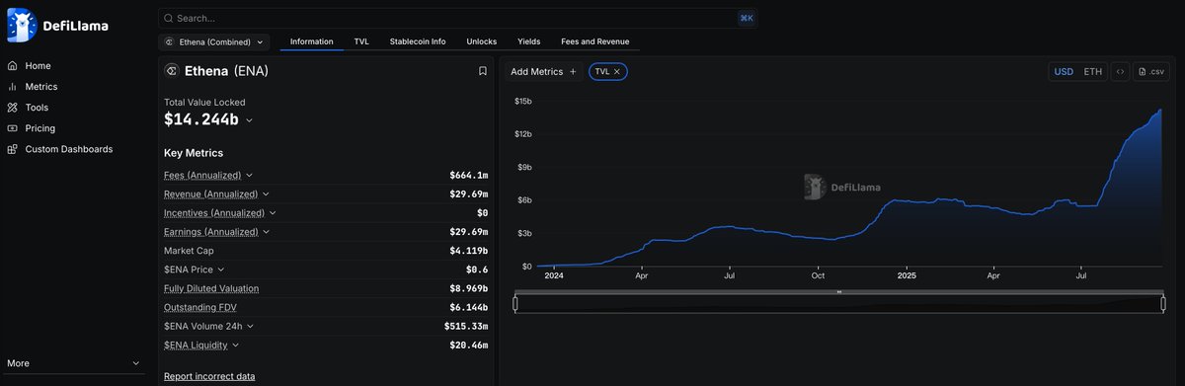Expand the Earnings (Annualized) row
This screenshot has width=1185, height=386.
(266, 232)
